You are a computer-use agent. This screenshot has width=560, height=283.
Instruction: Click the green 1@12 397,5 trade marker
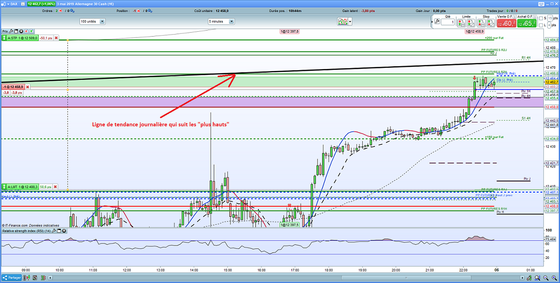[290, 225]
